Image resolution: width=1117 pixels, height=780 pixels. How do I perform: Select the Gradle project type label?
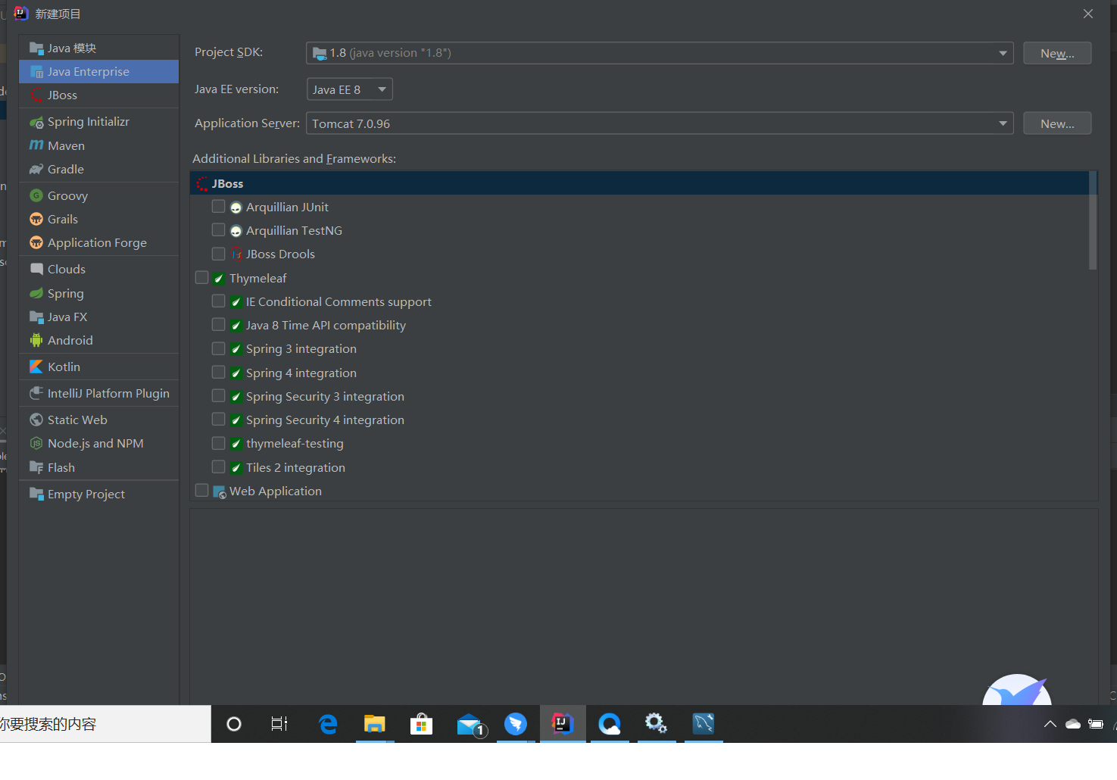(66, 170)
